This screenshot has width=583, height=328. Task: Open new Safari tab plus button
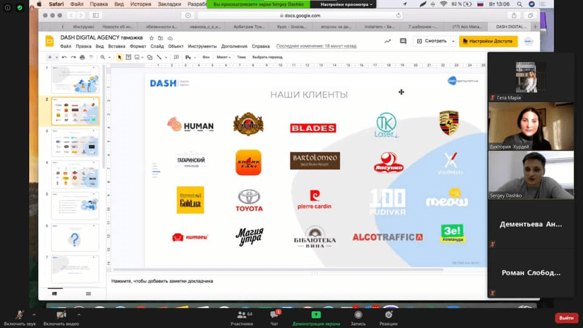pos(536,27)
